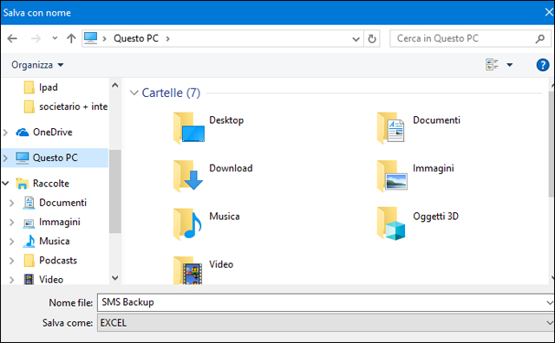Select the Download folder icon

pos(188,176)
